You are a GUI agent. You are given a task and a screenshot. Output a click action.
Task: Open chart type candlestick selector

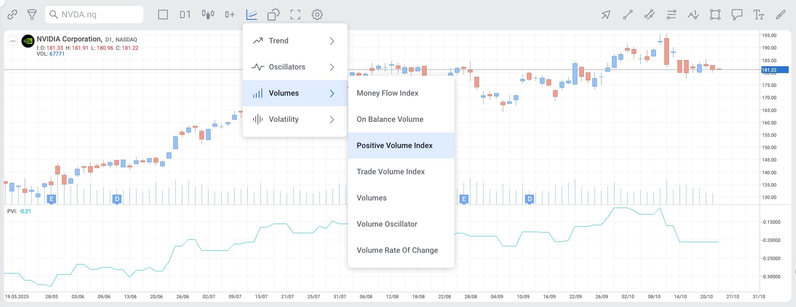pos(208,15)
